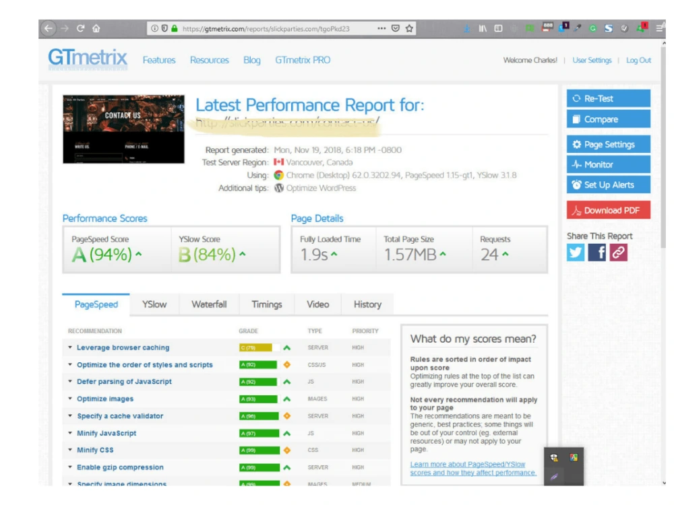Click the Monitor button
The image size is (674, 505).
[608, 164]
